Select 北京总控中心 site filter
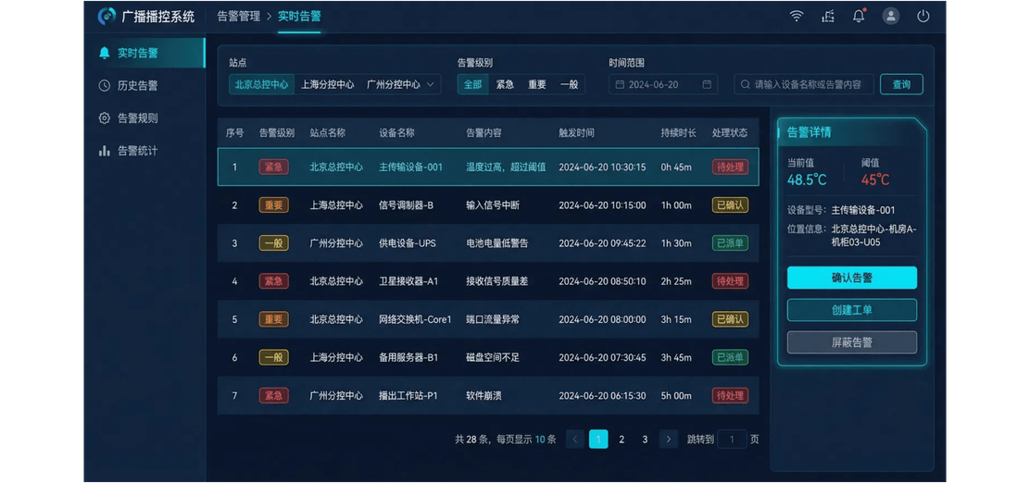 pyautogui.click(x=261, y=84)
